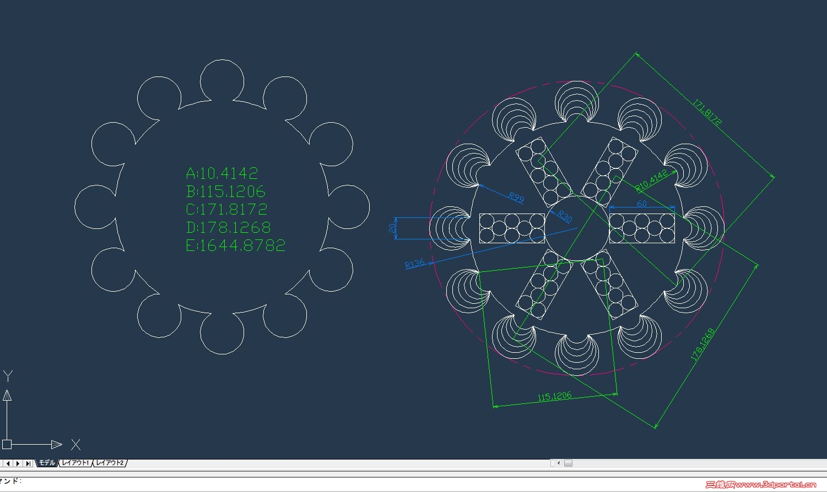
Task: Switch to the モデル tab
Action: coord(47,463)
